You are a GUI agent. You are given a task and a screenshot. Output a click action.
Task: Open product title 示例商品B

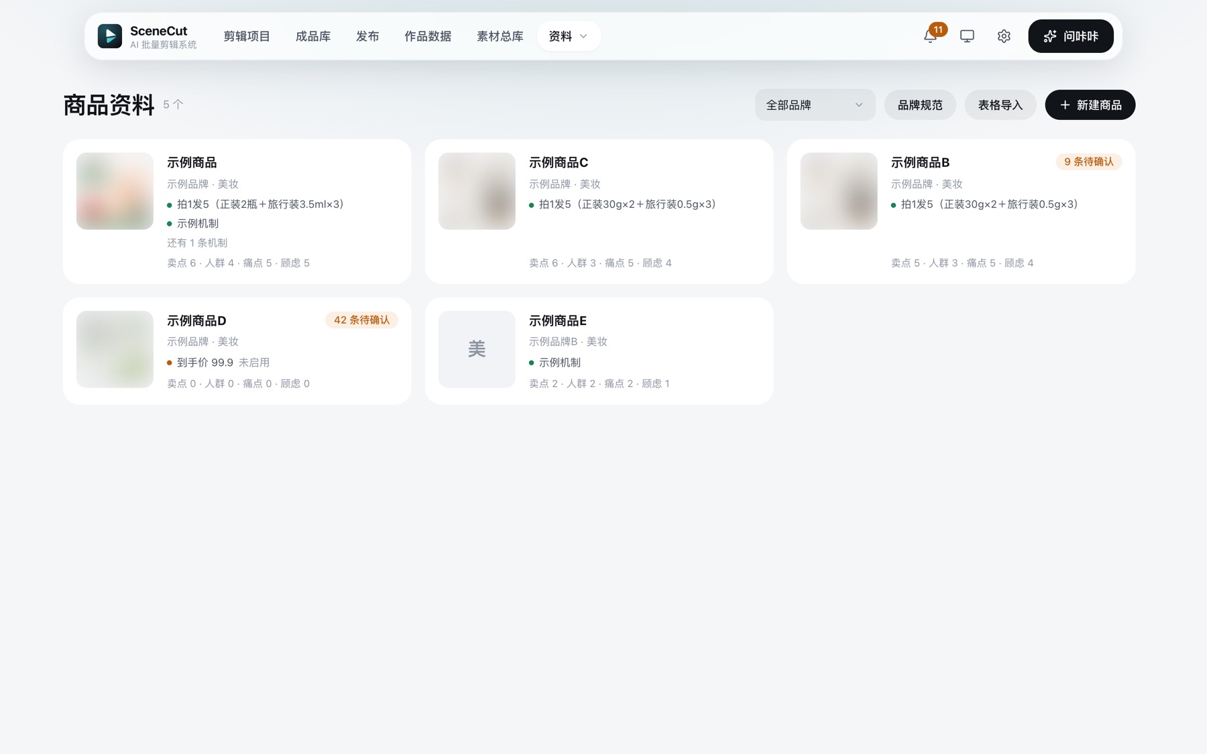[x=921, y=163]
